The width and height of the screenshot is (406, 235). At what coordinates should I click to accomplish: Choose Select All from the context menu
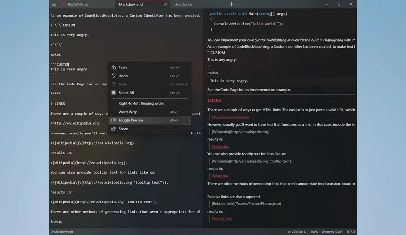click(150, 93)
